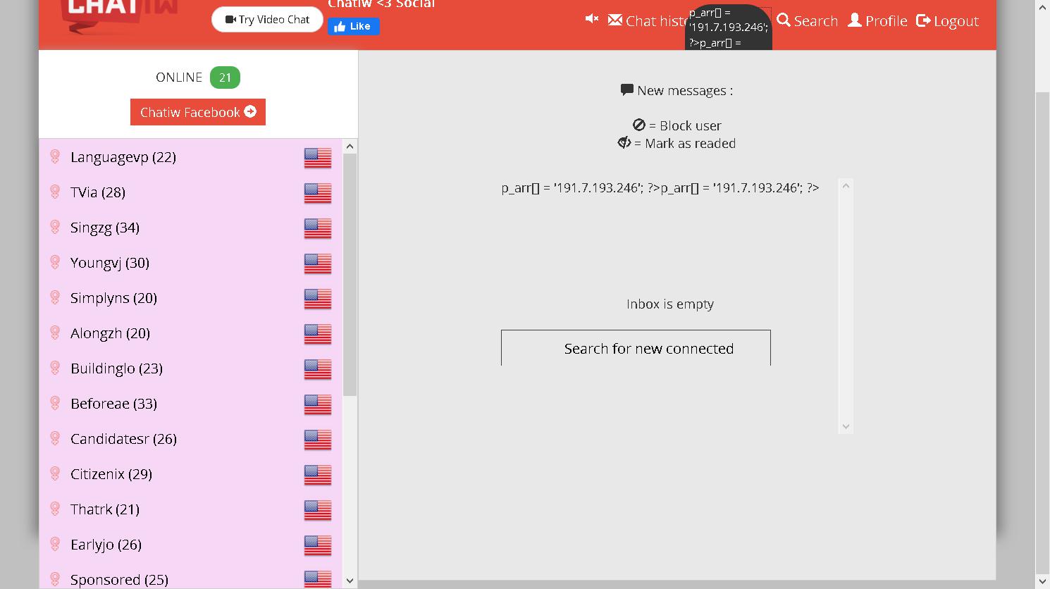Click the New messages speech bubble icon
1050x589 pixels.
coord(626,89)
